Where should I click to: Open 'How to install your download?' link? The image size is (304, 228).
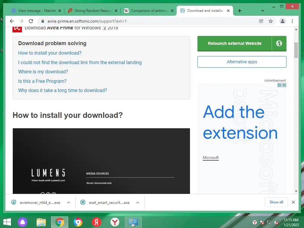pos(50,53)
